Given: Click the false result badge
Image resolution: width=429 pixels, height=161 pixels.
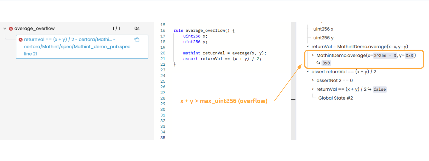Looking at the screenshot, I should coord(379,89).
